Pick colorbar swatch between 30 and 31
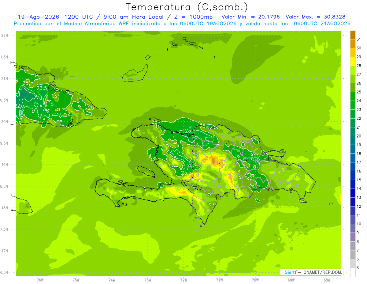This screenshot has width=367, height=284. (353, 44)
